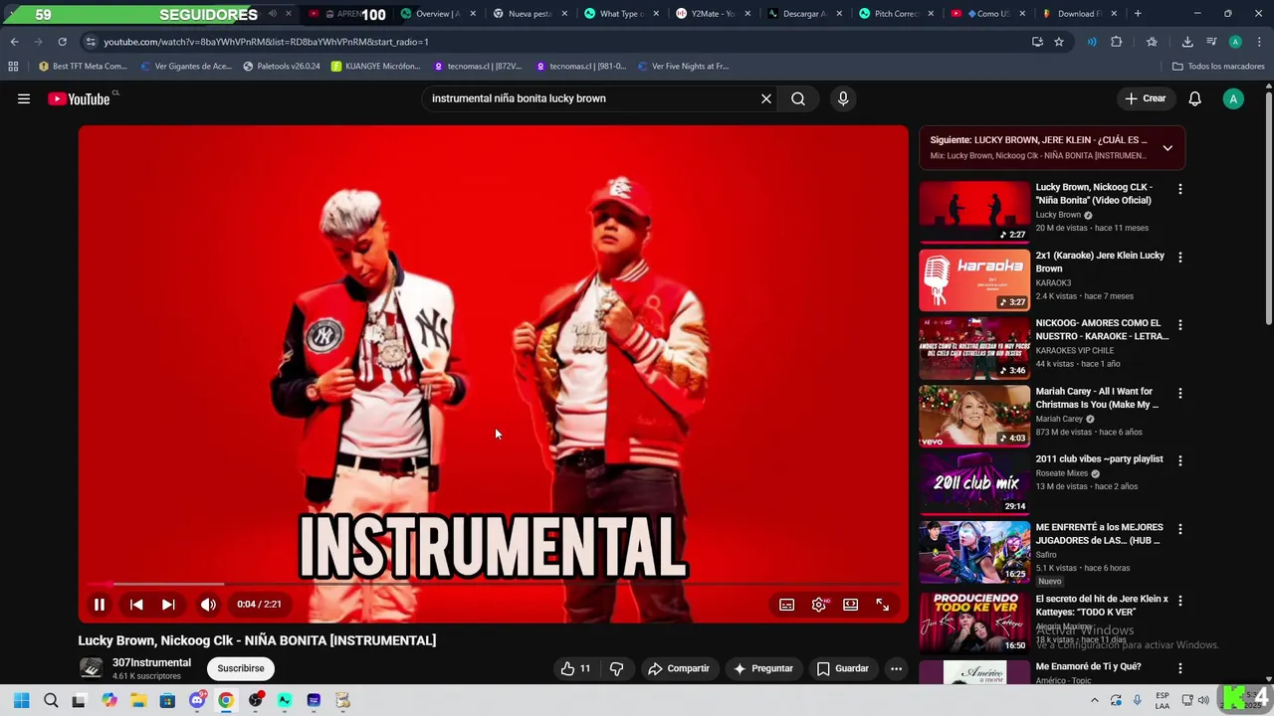1274x716 pixels.
Task: Open Todos los marcadores folder
Action: tap(1218, 67)
